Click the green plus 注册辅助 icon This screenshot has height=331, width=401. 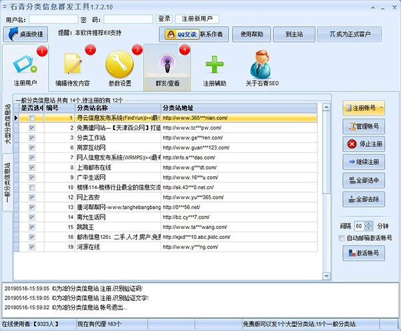click(215, 66)
